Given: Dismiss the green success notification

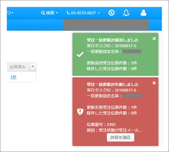Looking at the screenshot, I should point(154,38).
